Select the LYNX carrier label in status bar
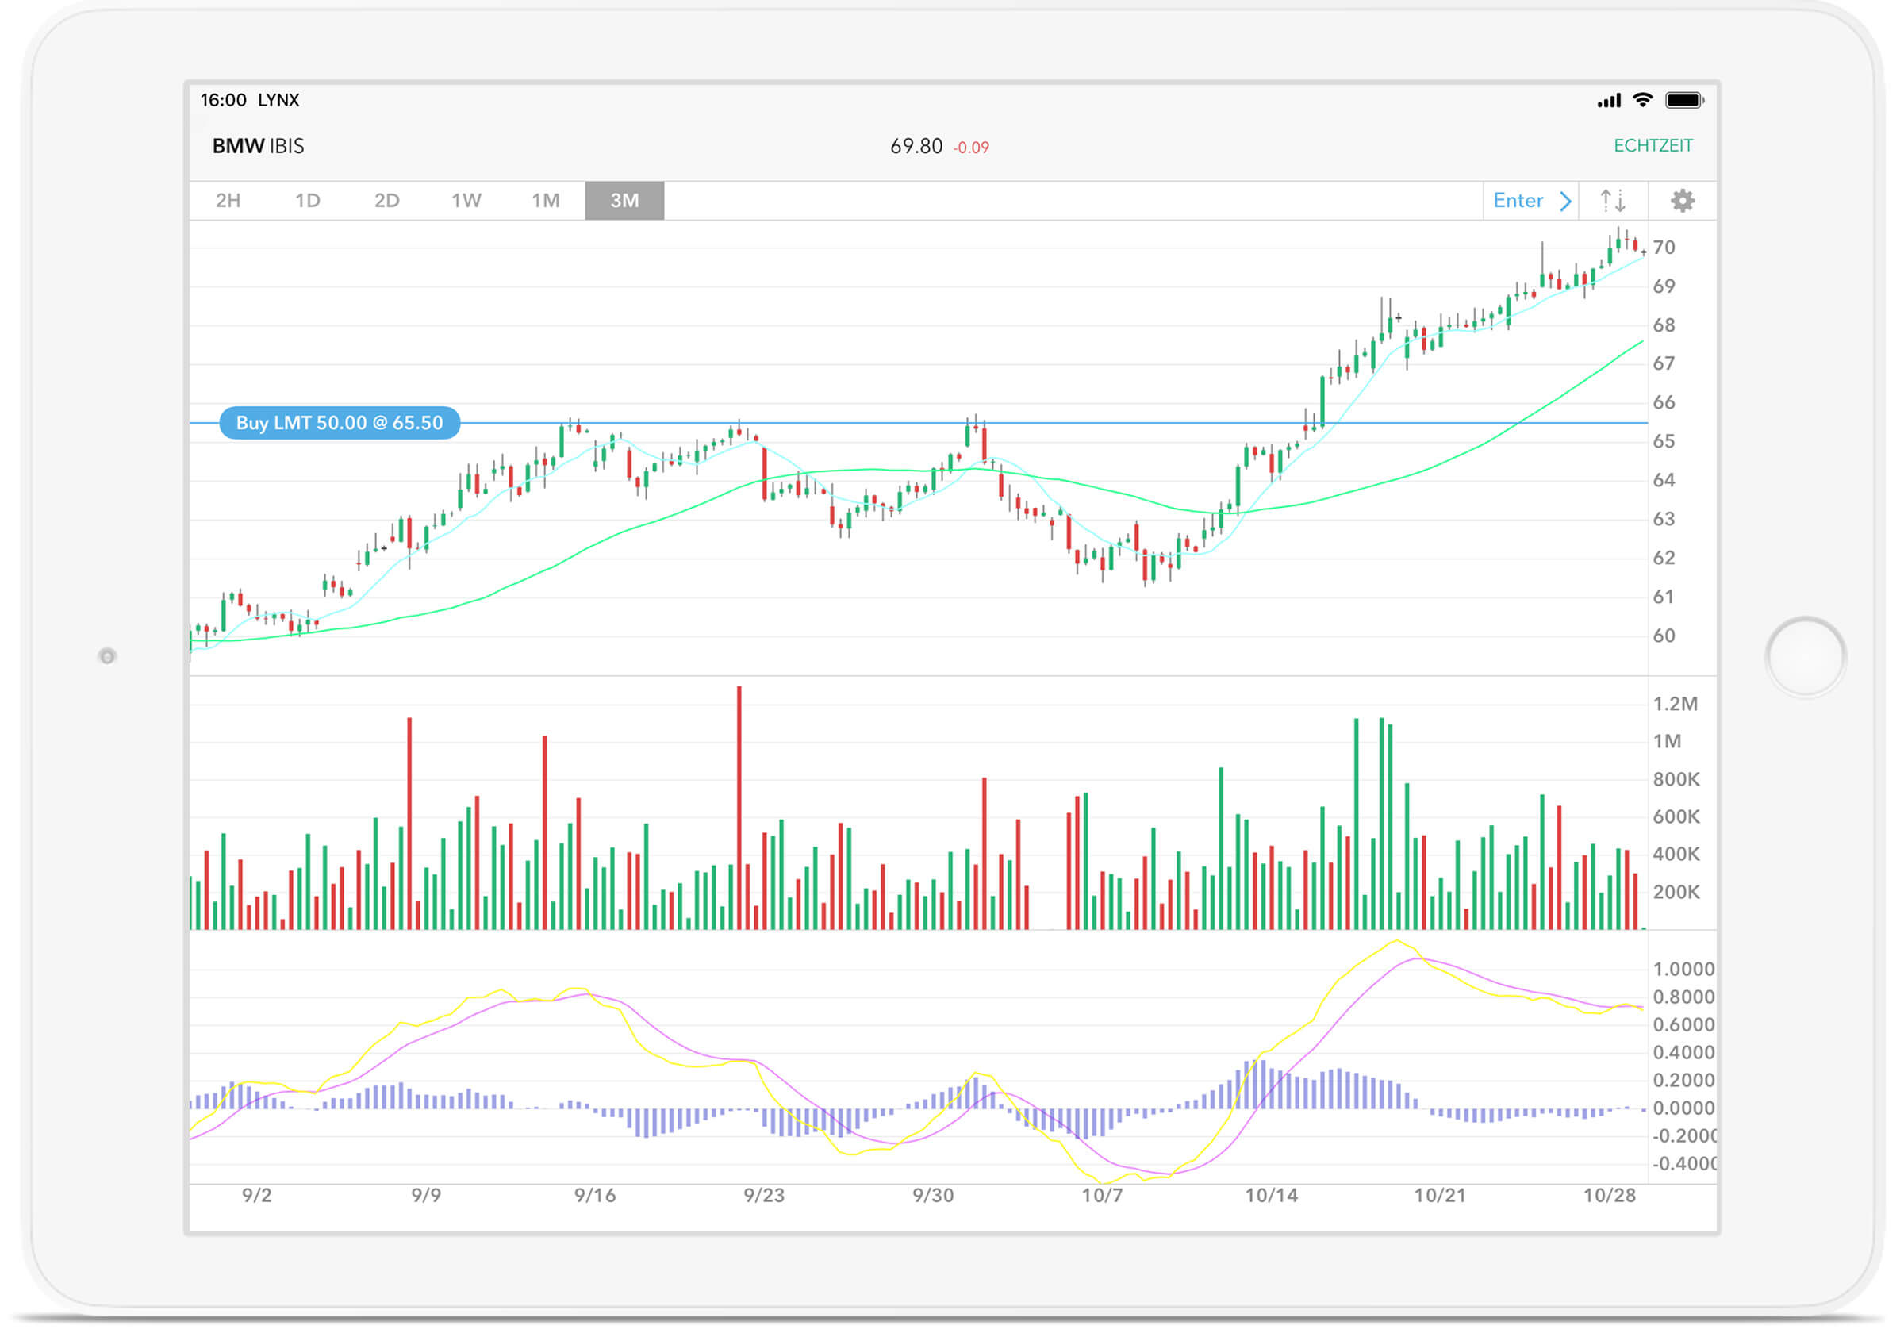Screen dimensions: 1904x1333 (278, 99)
